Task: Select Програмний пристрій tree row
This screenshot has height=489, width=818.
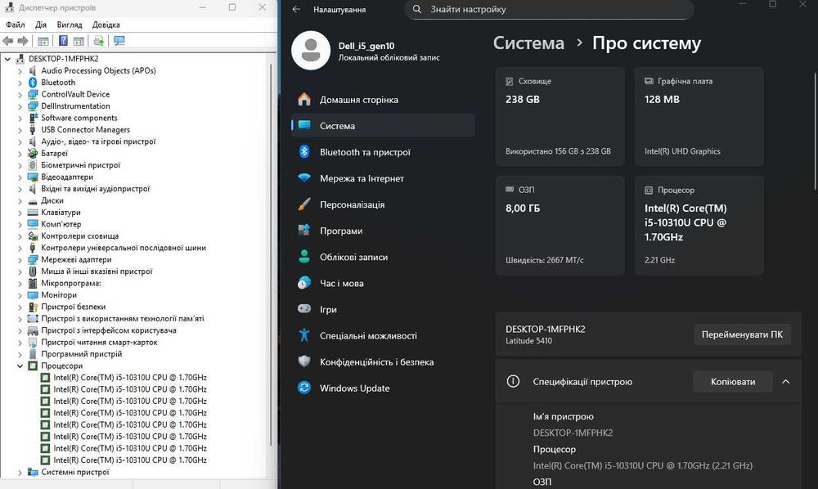Action: pos(81,354)
